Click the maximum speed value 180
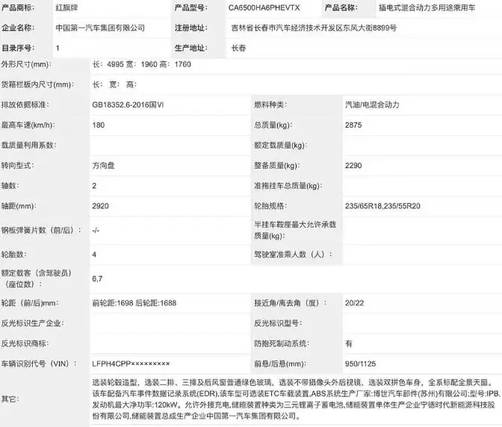 click(x=98, y=125)
